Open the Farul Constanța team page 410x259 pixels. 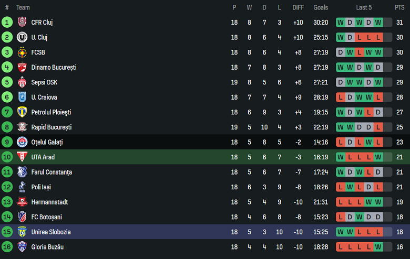52,172
